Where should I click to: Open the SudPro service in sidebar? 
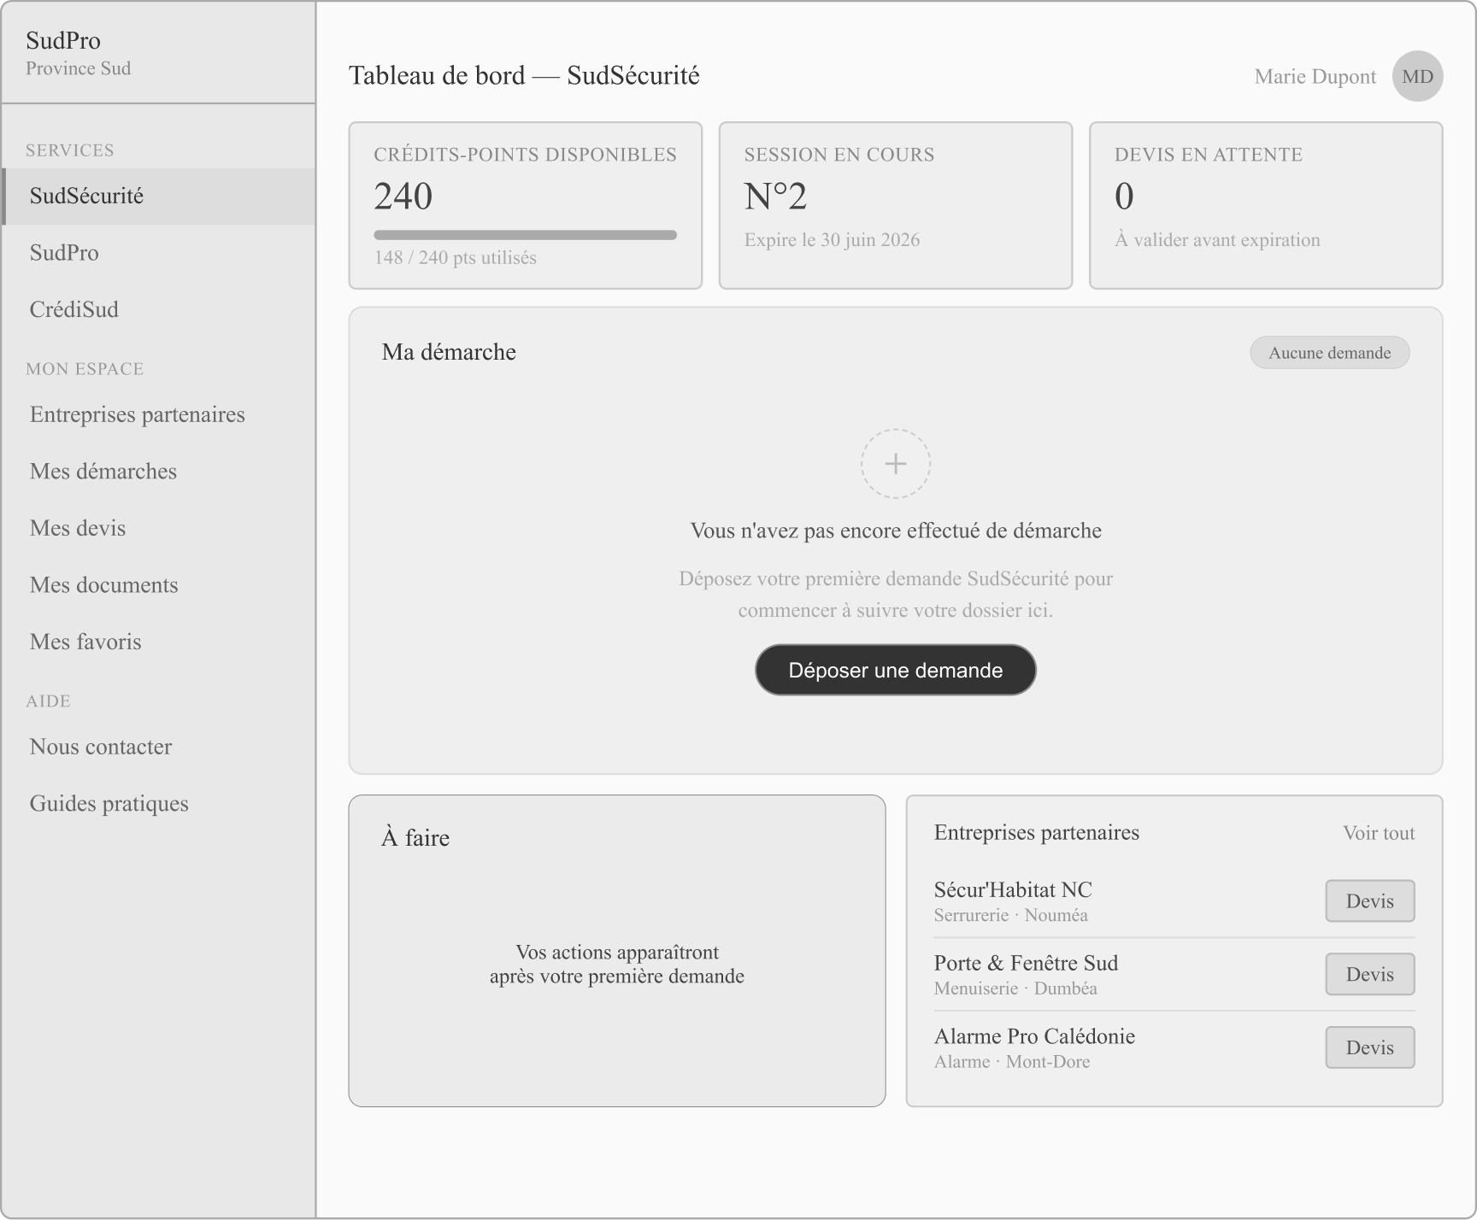coord(159,253)
